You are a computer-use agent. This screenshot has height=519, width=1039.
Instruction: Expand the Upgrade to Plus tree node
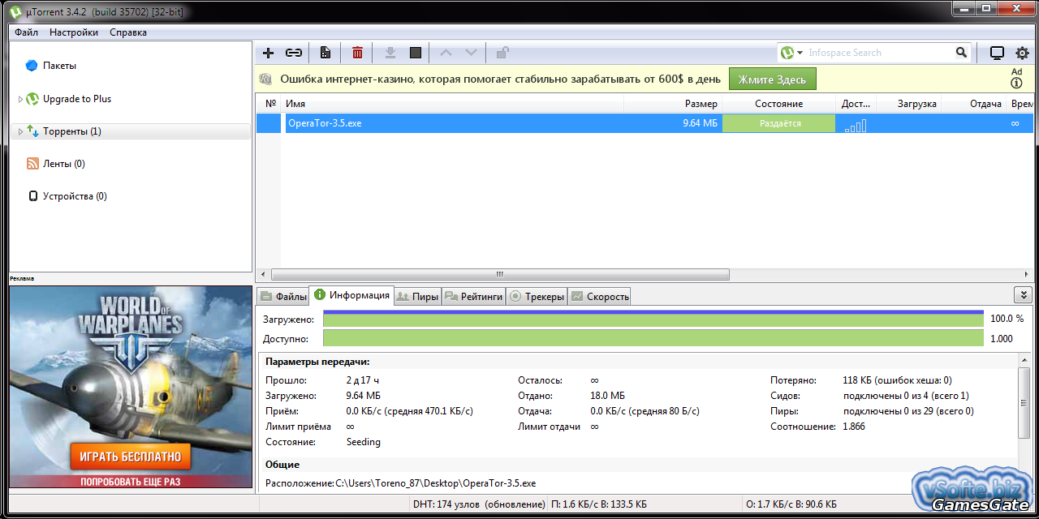pyautogui.click(x=20, y=99)
